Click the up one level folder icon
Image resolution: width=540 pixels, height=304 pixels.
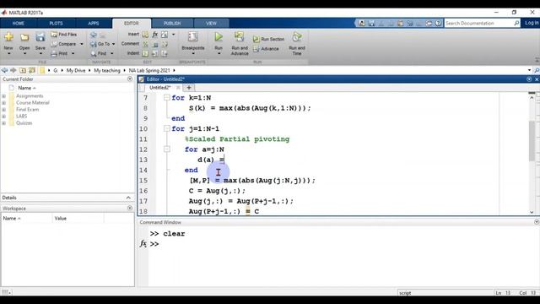pos(23,70)
